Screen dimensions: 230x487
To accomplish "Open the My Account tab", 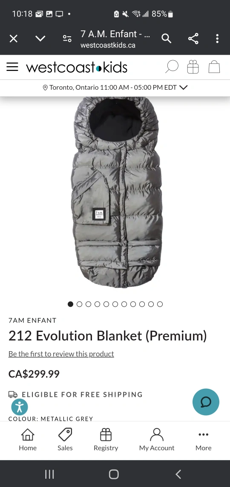I will 157,440.
